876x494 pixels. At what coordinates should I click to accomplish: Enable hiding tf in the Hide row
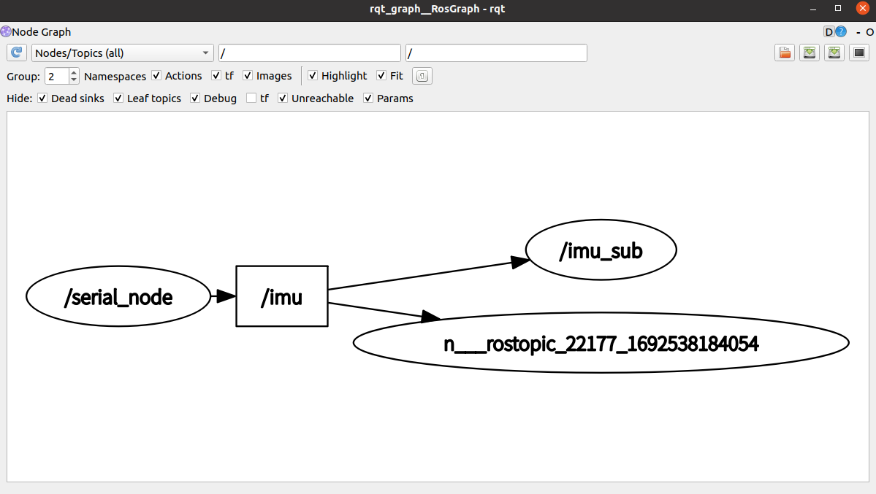[x=251, y=99]
